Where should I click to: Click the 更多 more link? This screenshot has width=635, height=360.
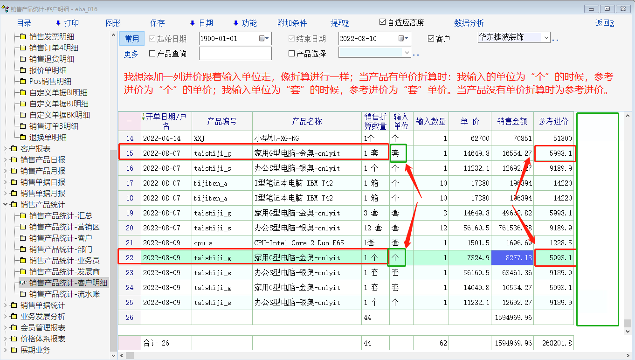[x=131, y=54]
